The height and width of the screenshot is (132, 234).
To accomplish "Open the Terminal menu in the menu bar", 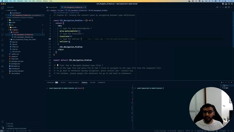I will coord(39,1).
